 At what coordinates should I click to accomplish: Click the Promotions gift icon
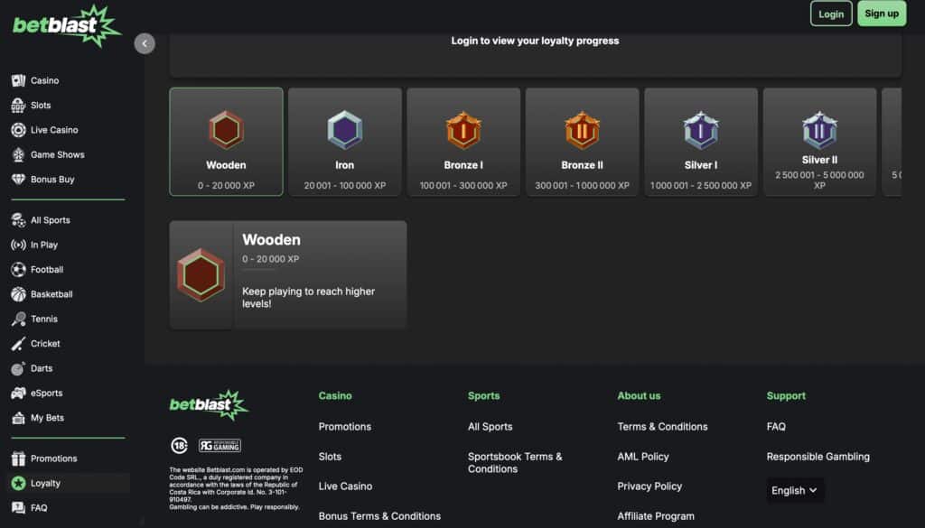18,459
